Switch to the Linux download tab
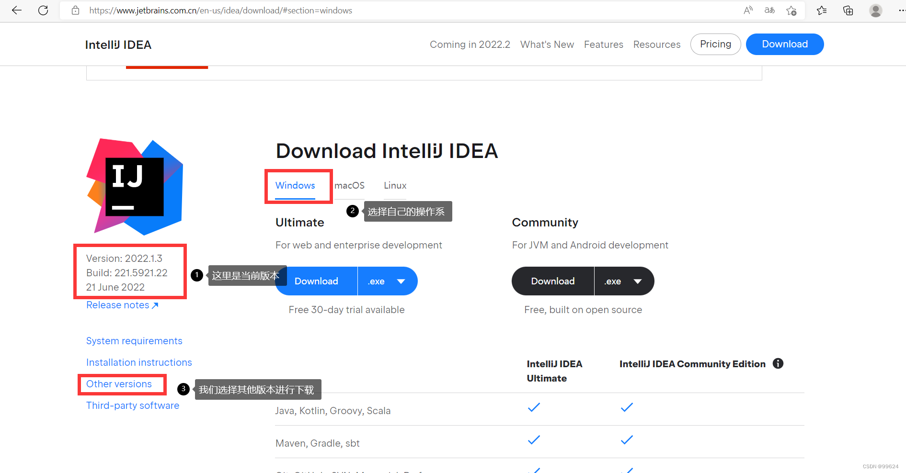This screenshot has height=473, width=906. [395, 186]
